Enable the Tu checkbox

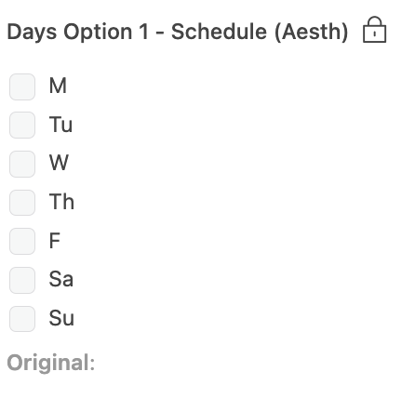point(22,126)
